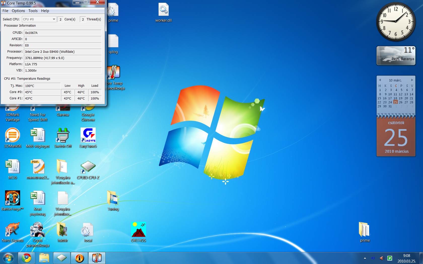Click the Show desktop button at taskbar end
The height and width of the screenshot is (264, 423).
coord(421,258)
